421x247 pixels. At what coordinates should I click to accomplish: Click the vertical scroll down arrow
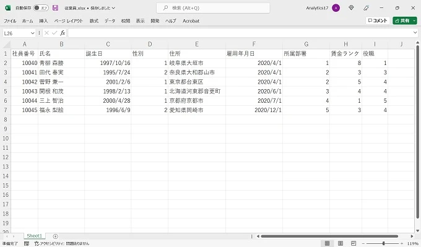click(x=417, y=231)
